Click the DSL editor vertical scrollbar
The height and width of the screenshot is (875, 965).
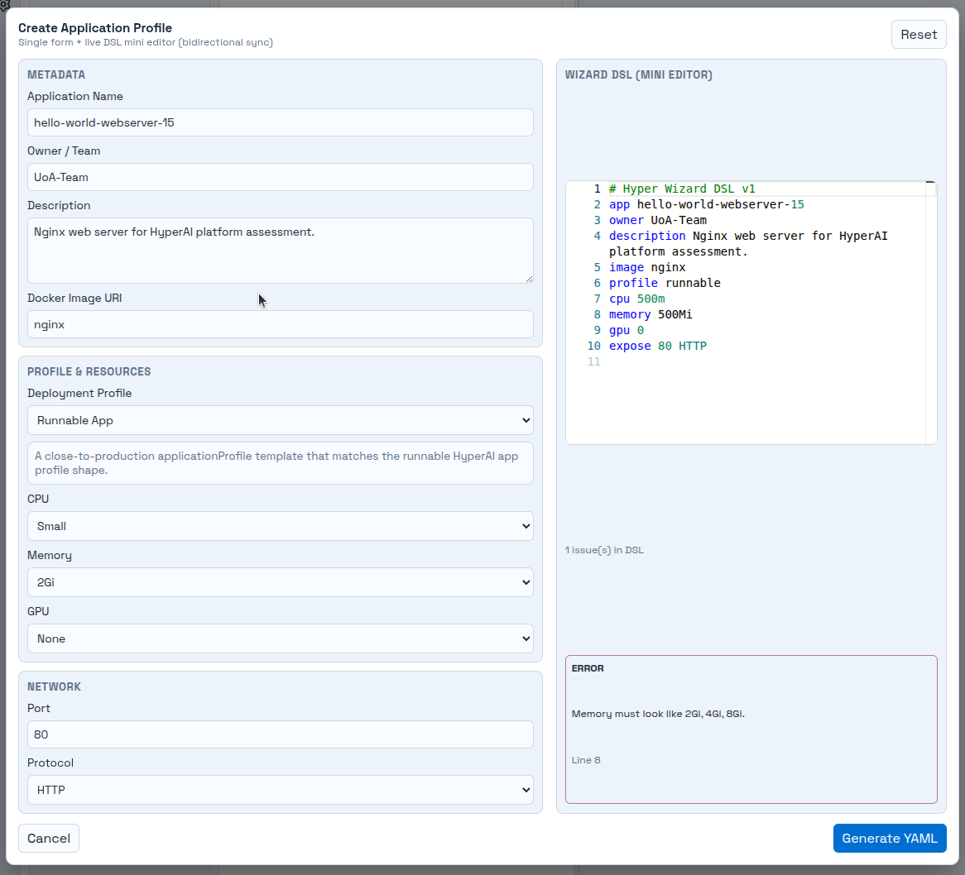click(930, 313)
